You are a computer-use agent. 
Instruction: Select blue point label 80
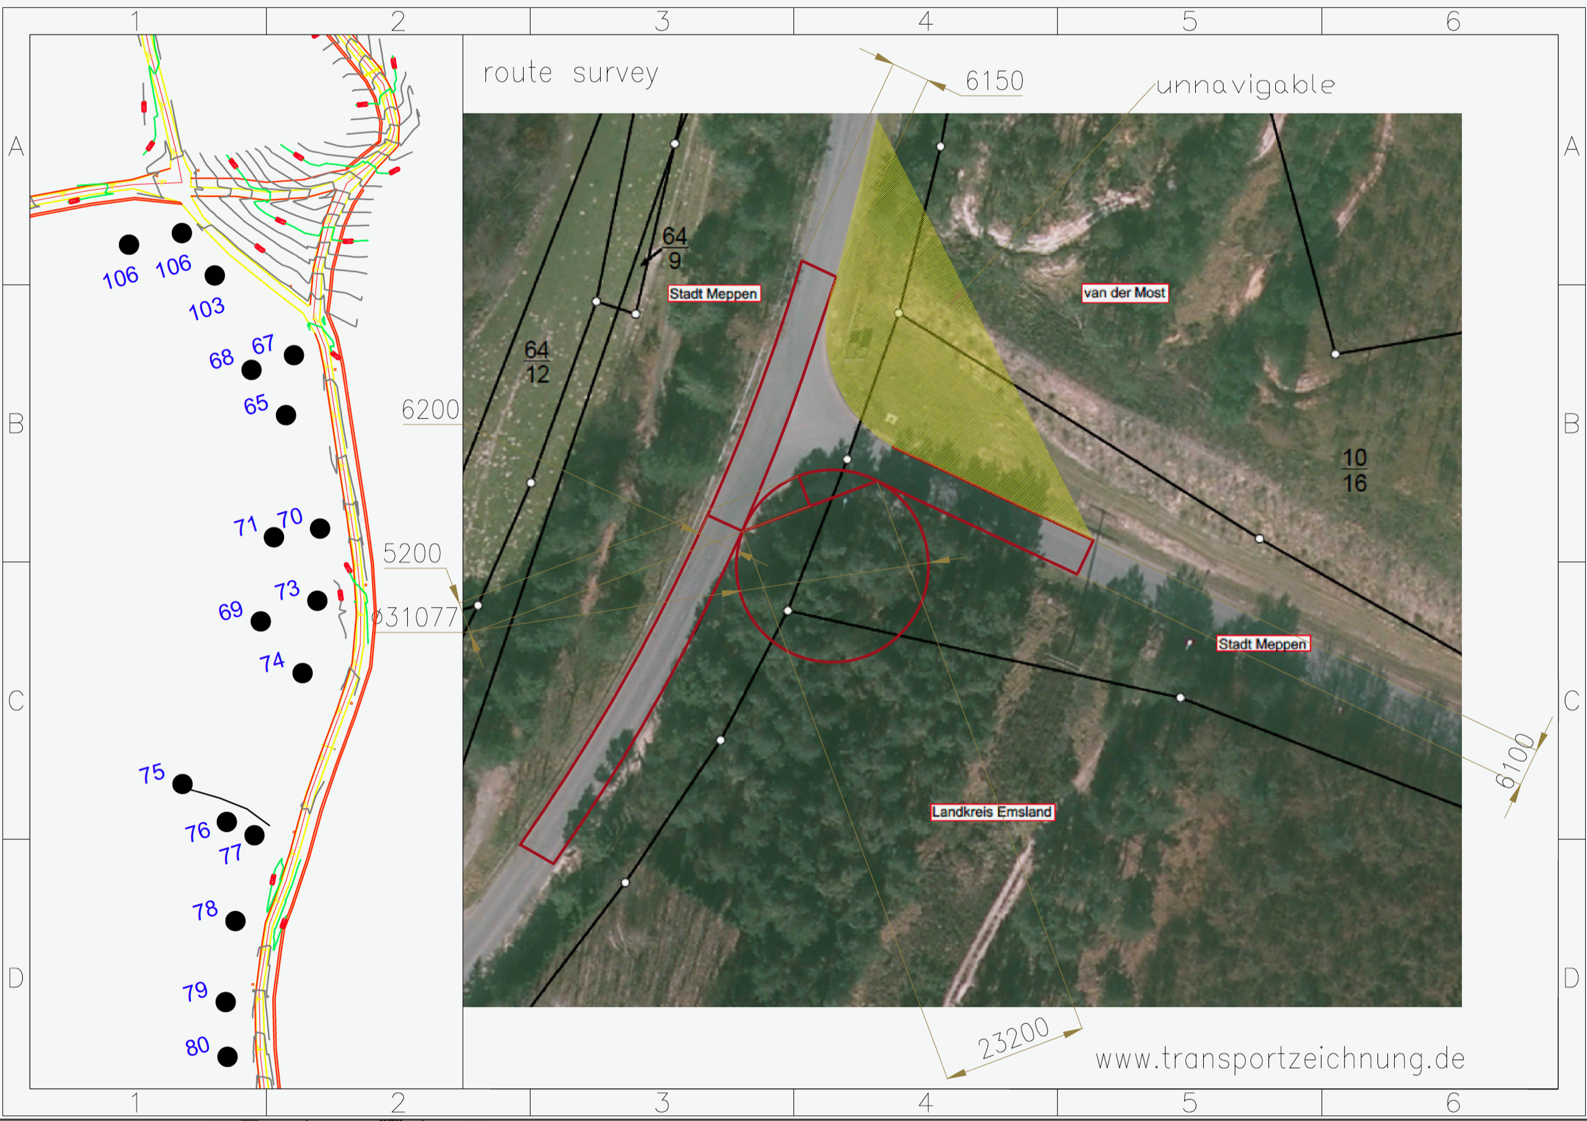197,1047
